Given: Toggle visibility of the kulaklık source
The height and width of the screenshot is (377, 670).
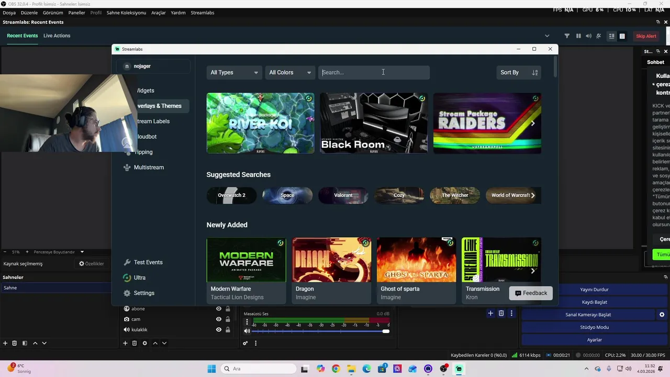Looking at the screenshot, I should [x=219, y=330].
